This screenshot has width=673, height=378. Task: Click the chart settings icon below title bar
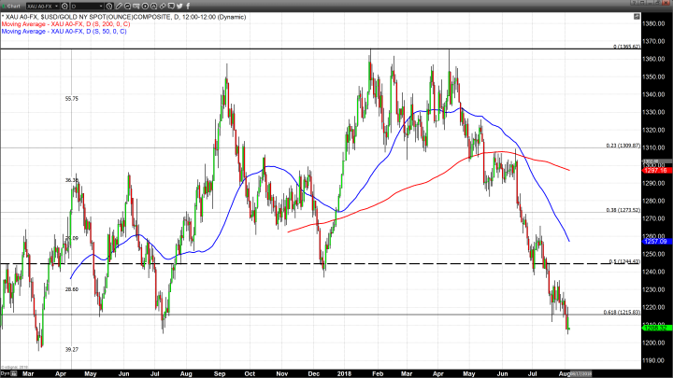click(637, 16)
